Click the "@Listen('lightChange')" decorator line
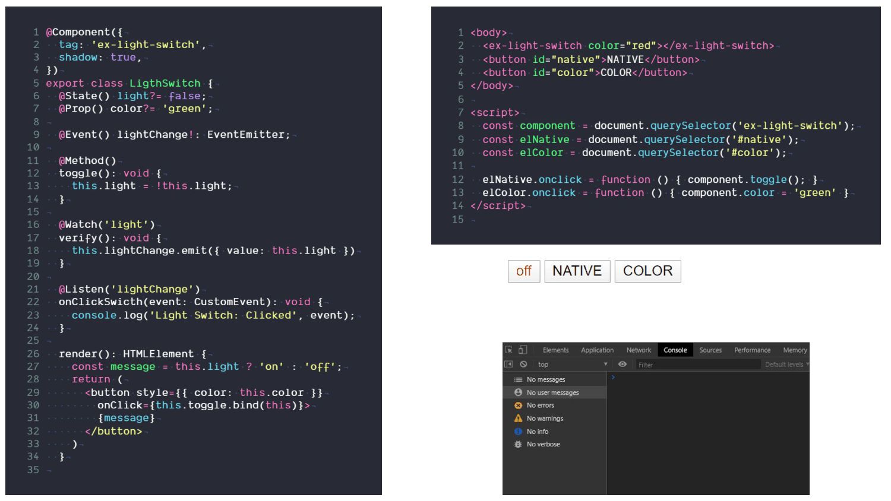 coord(129,290)
